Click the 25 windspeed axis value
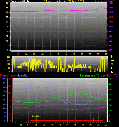 (7, 27)
